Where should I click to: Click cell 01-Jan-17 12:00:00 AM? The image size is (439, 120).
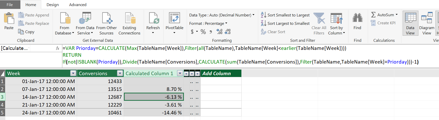click(41, 81)
